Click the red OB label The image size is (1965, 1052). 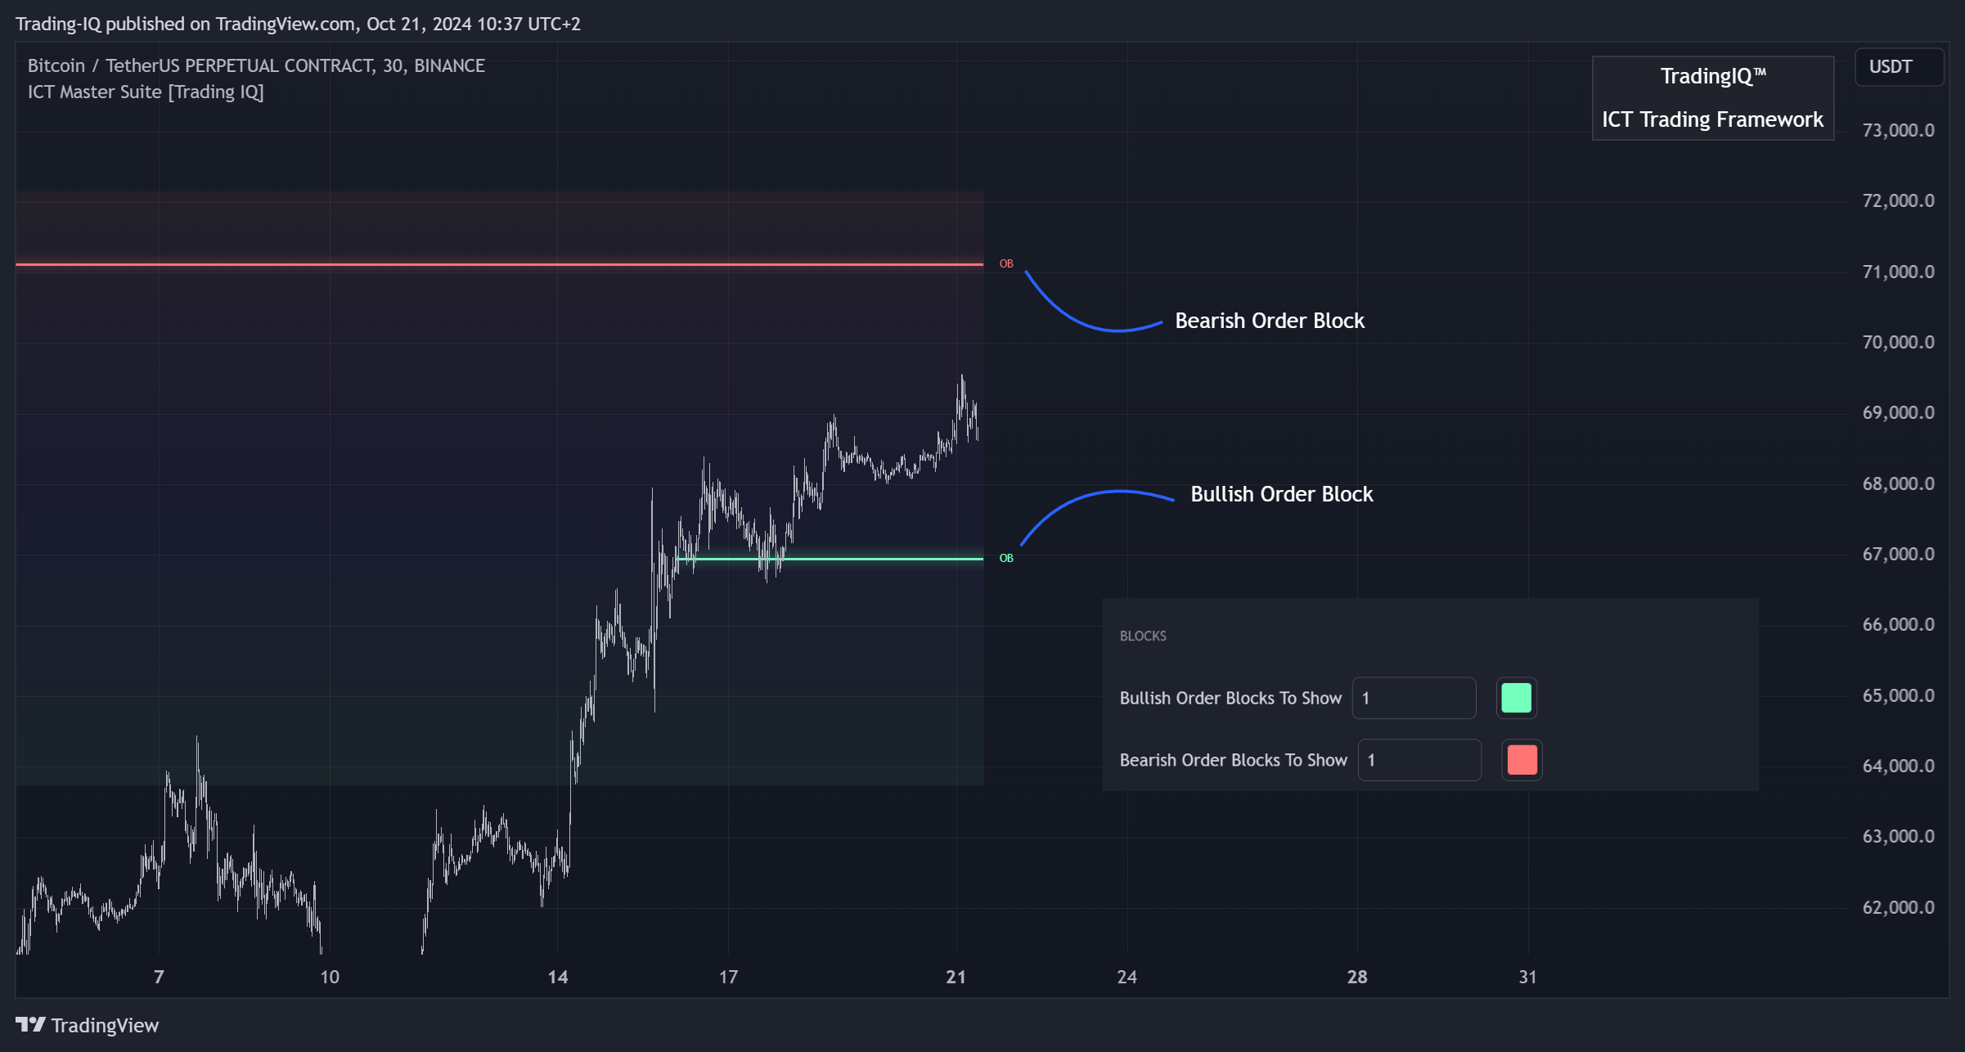1006,263
